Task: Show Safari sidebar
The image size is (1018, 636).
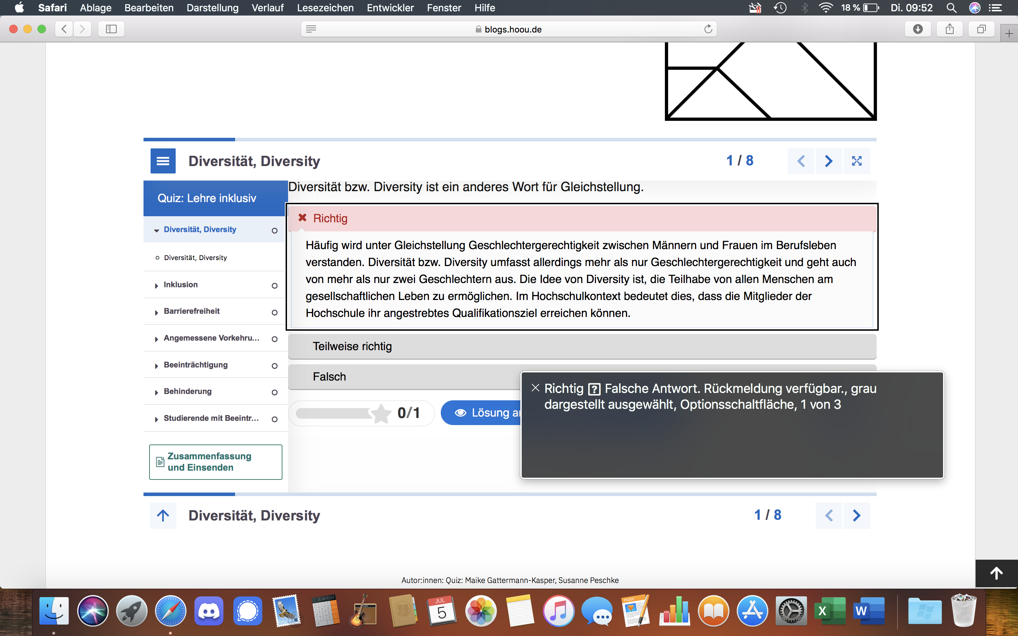Action: [x=111, y=29]
